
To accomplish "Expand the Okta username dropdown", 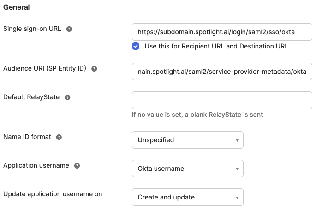I will pyautogui.click(x=187, y=169).
